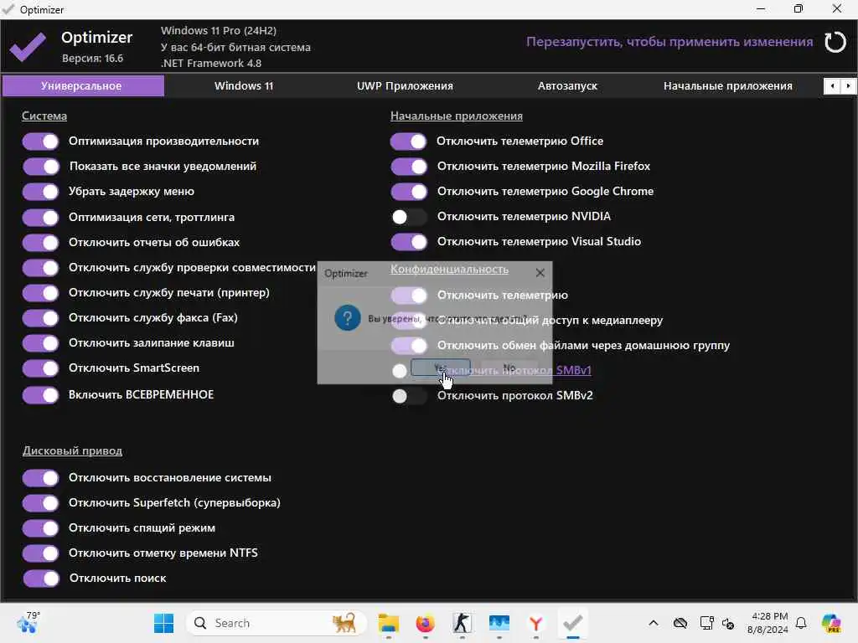Switch to the Универсальное tab
Screen dimensions: 858x643
[x=83, y=86]
